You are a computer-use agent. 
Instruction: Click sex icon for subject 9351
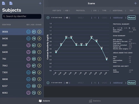28,45
